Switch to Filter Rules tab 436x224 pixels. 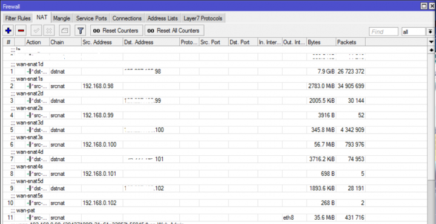pos(18,18)
